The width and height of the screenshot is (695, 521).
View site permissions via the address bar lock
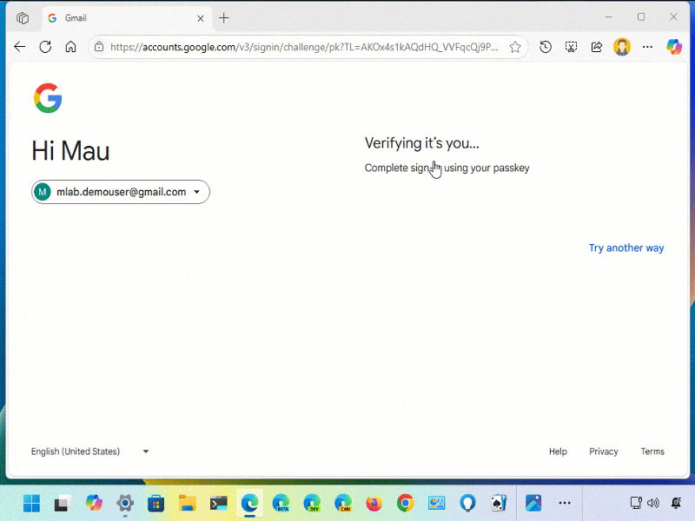99,47
